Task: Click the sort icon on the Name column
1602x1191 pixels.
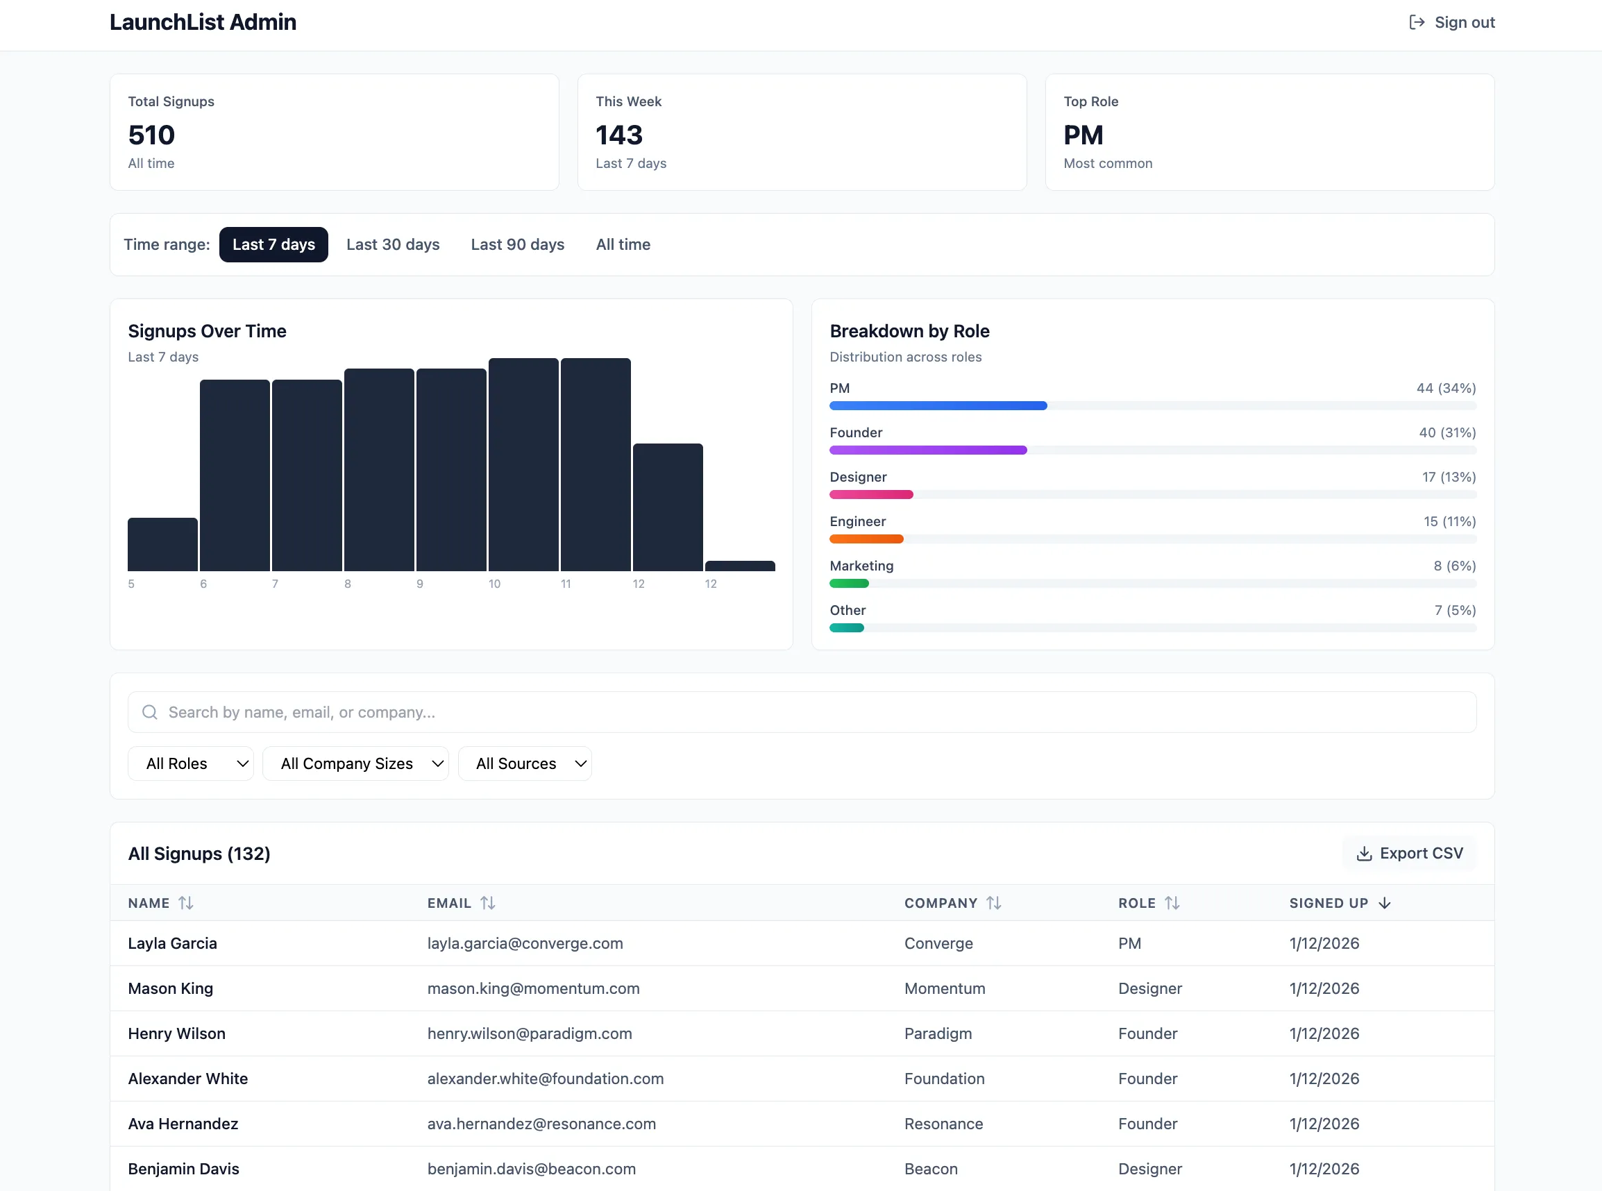Action: click(x=186, y=903)
